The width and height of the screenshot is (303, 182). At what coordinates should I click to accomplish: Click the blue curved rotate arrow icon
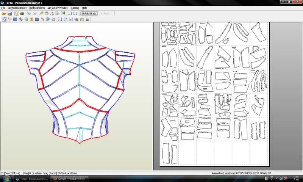point(48,19)
